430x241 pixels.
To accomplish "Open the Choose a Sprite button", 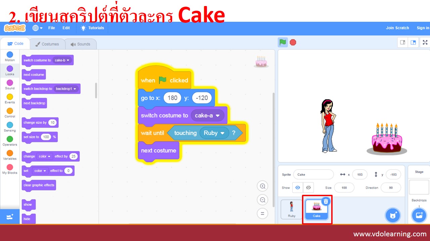I will (393, 215).
